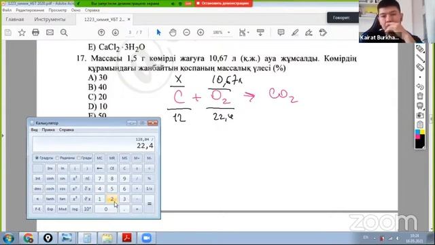Select the arrow selection tool
Viewport: 435px width, 245px height.
pyautogui.click(x=158, y=33)
